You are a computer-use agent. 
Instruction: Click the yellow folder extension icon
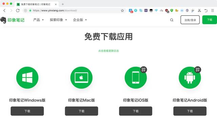coord(177,10)
